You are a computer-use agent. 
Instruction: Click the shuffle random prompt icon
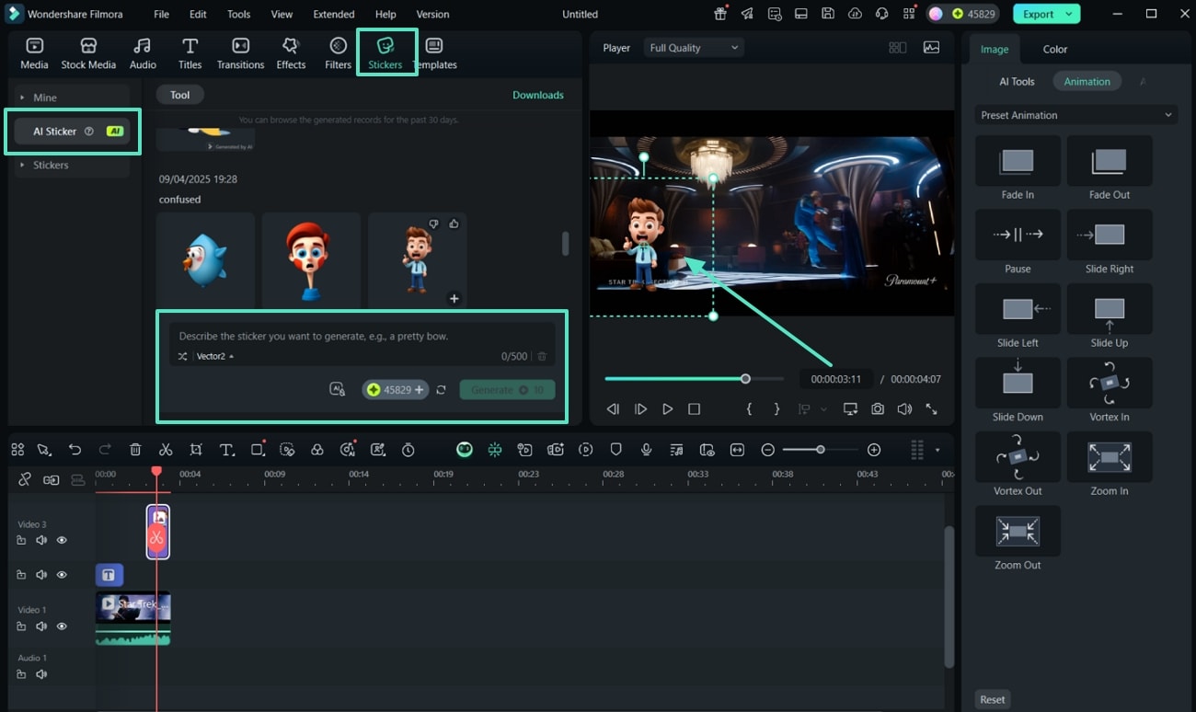[x=183, y=356]
